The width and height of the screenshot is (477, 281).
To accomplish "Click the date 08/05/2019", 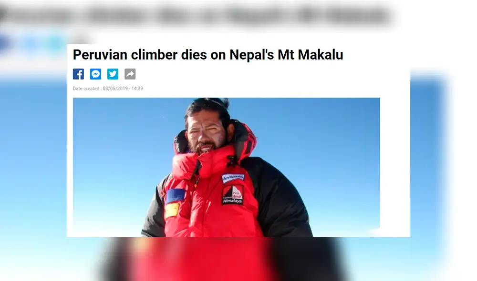I will coord(115,89).
